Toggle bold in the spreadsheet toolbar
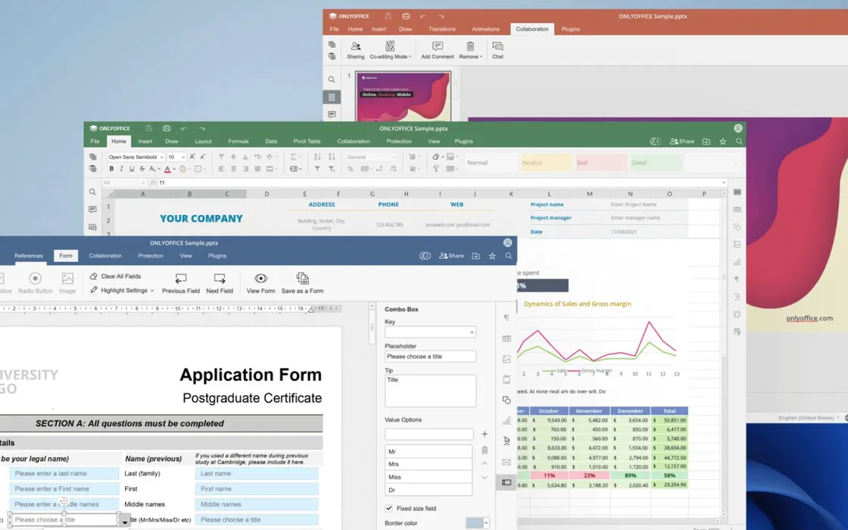848x530 pixels. pos(111,169)
